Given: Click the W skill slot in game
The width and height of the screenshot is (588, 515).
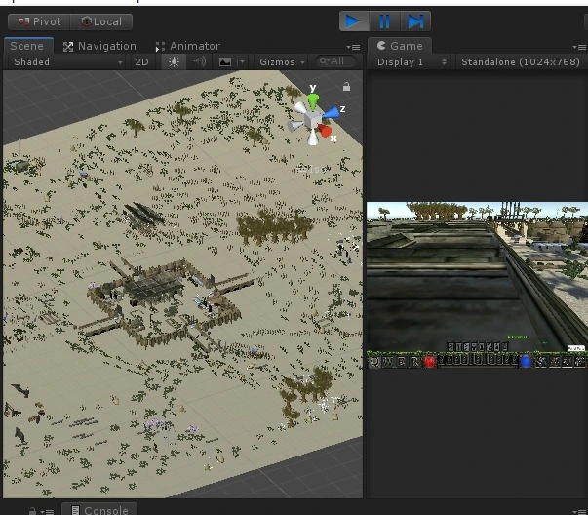Looking at the screenshot, I should [388, 362].
